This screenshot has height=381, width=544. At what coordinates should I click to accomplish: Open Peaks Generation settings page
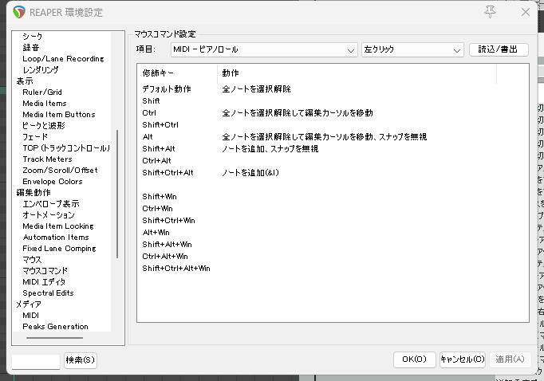pyautogui.click(x=55, y=327)
